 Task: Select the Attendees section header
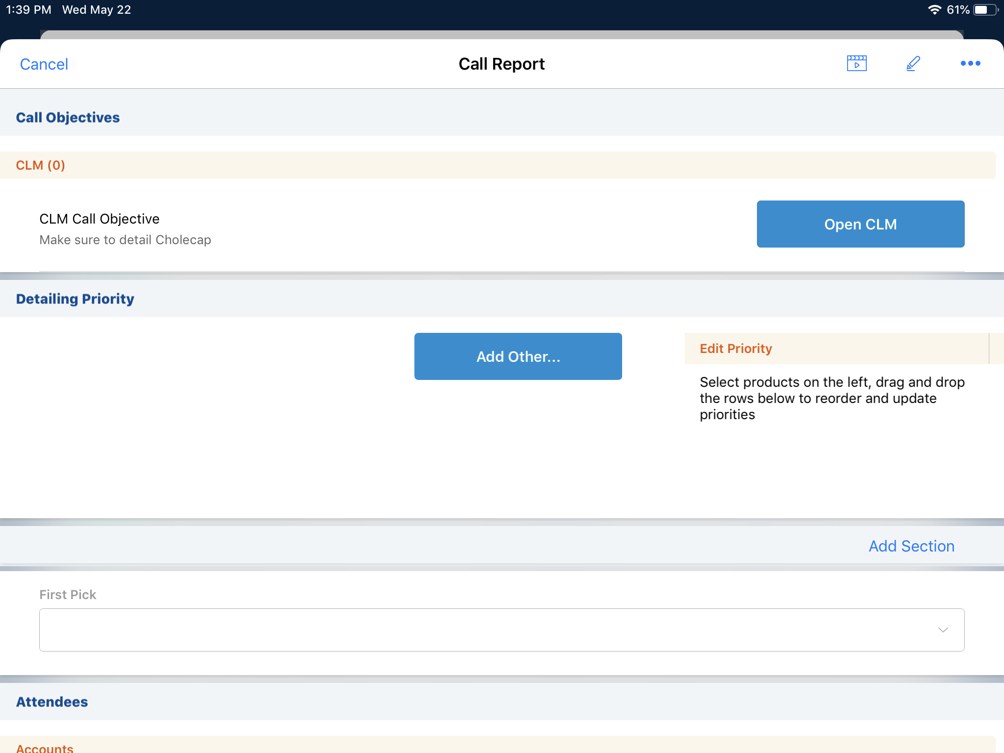pyautogui.click(x=52, y=702)
